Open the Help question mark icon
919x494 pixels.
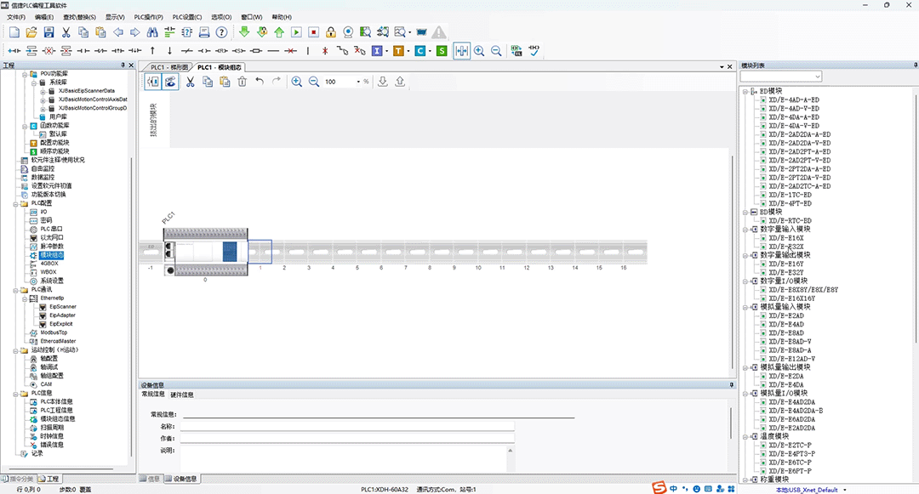coord(221,32)
